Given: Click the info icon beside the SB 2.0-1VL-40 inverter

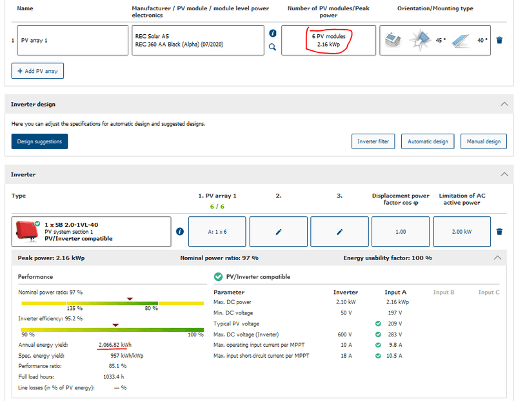Looking at the screenshot, I should 180,232.
